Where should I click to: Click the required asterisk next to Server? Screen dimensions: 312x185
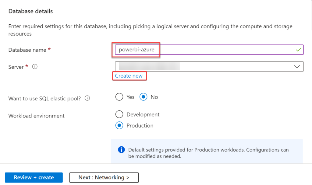click(26, 66)
